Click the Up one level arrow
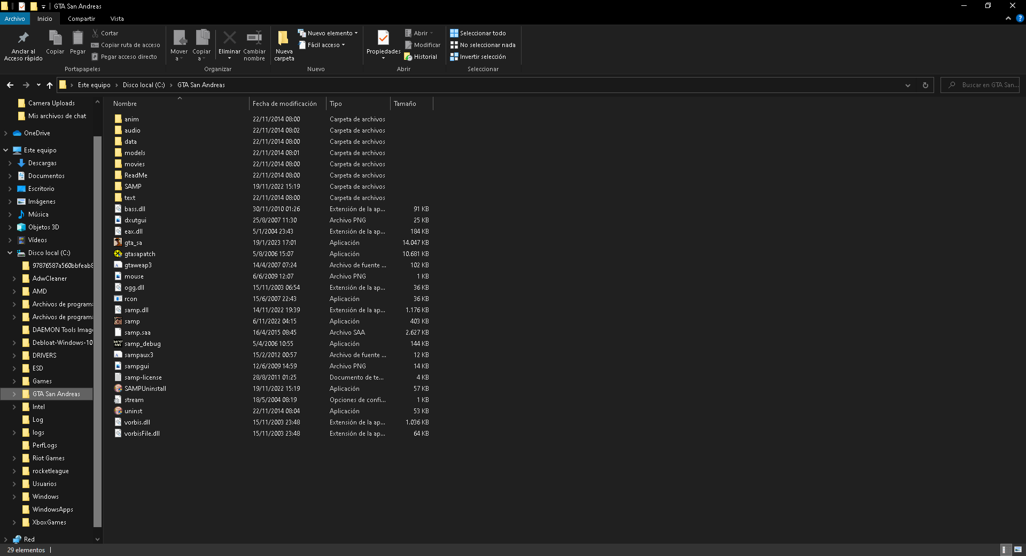1026x556 pixels. point(49,85)
